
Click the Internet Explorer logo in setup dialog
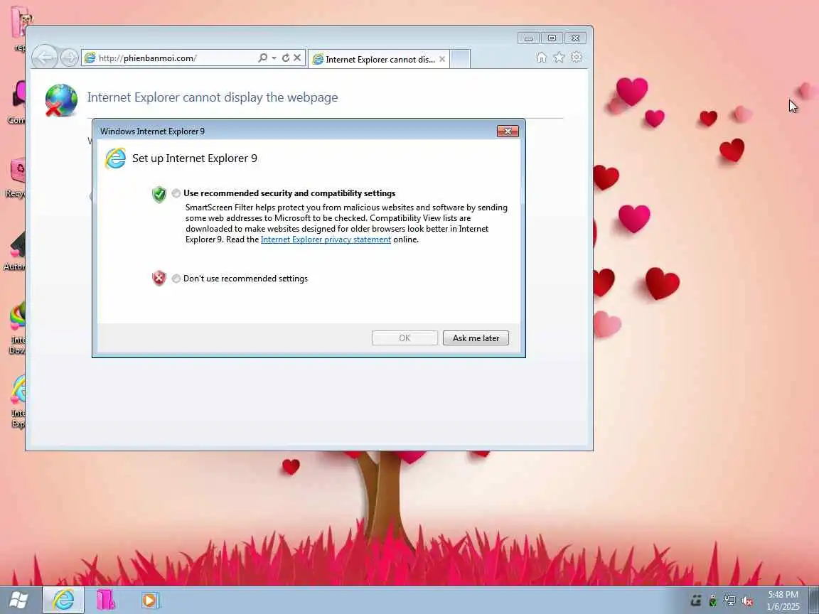tap(115, 158)
